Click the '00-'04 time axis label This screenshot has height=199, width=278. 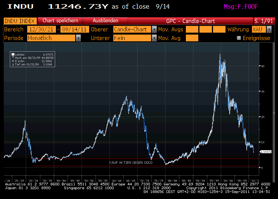click(228, 181)
